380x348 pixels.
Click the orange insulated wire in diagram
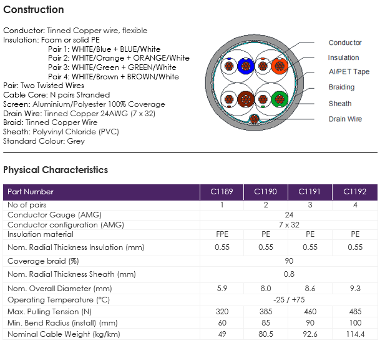[x=280, y=66]
